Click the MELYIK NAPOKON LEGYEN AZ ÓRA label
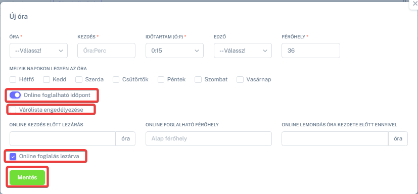 [48, 69]
